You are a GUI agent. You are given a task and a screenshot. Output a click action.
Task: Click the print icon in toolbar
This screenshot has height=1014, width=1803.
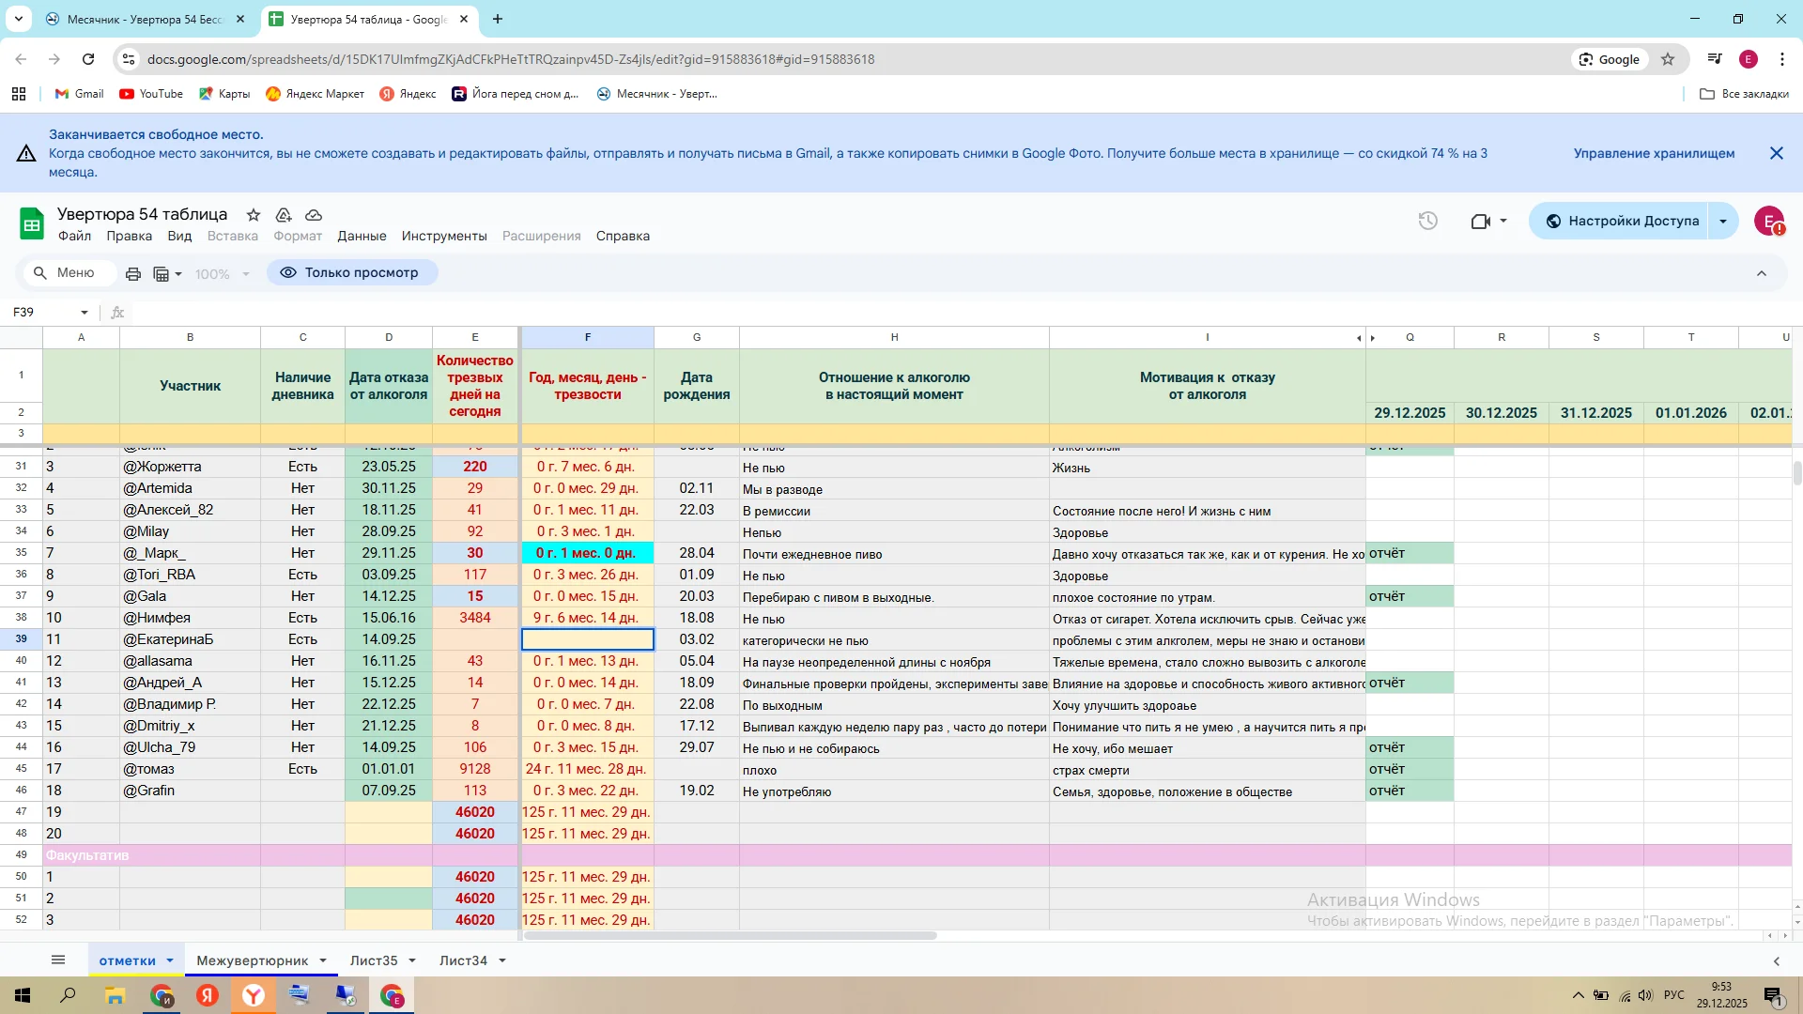coord(133,274)
